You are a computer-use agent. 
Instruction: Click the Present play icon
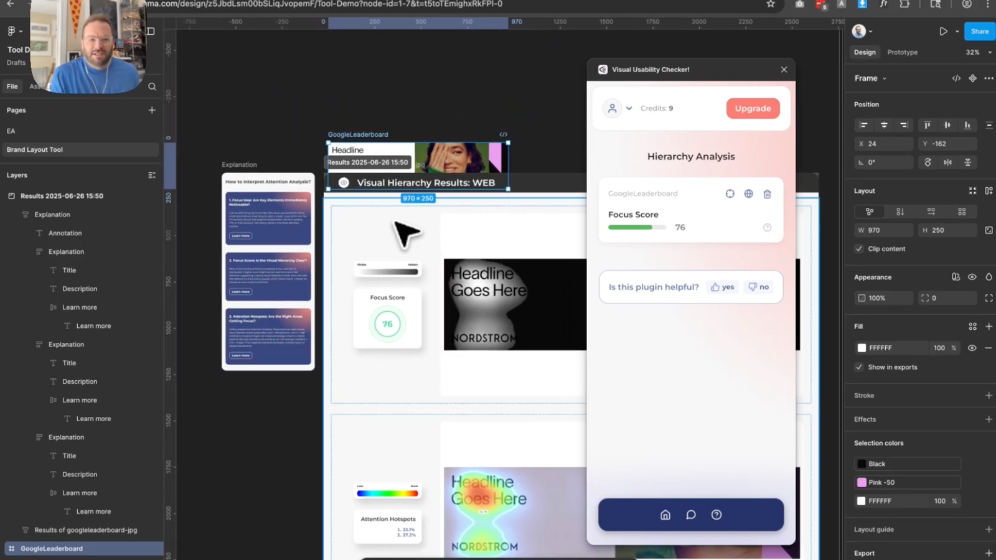pyautogui.click(x=944, y=31)
